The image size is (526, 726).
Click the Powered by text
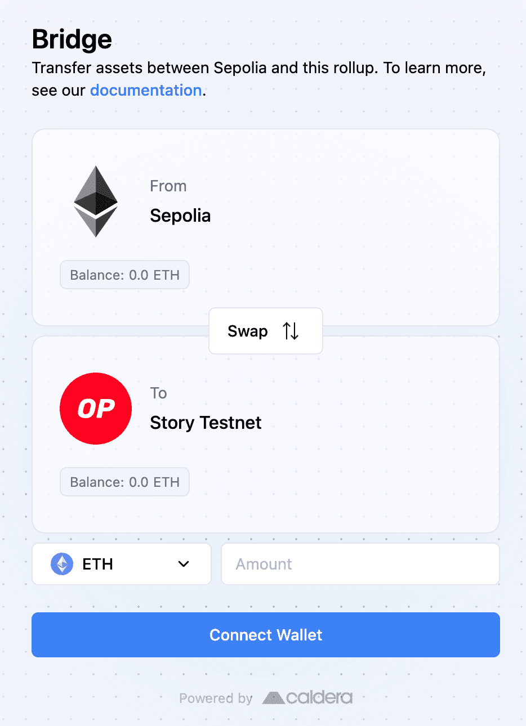point(216,698)
